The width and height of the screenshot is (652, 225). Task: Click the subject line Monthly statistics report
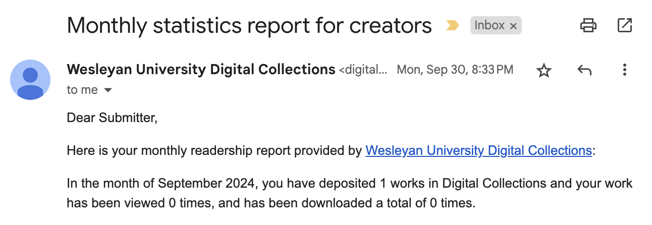(x=249, y=25)
